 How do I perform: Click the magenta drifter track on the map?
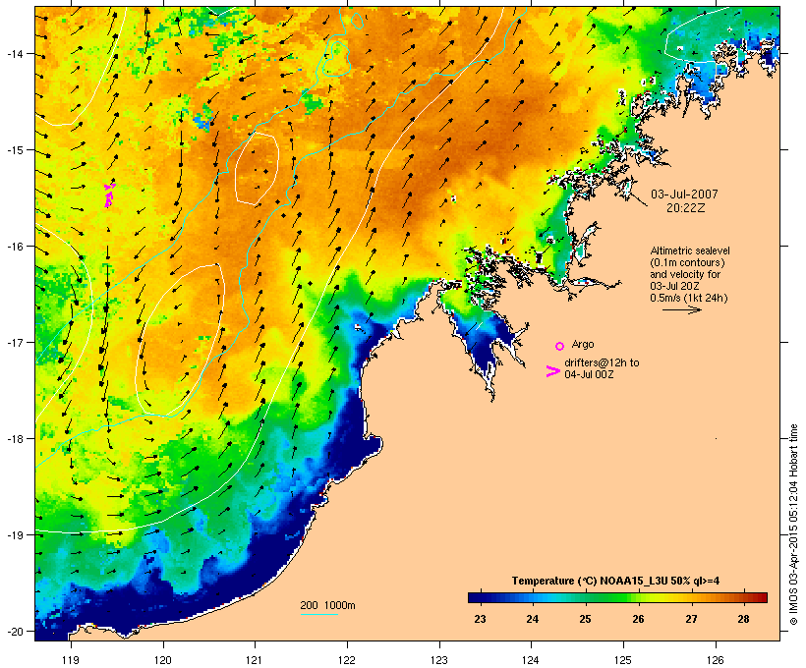click(109, 195)
